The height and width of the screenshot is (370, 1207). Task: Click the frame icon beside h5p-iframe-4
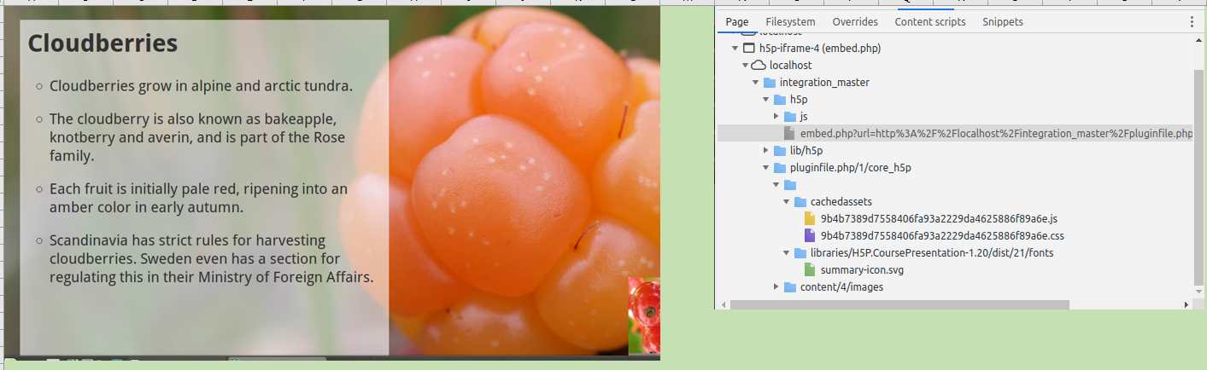click(x=749, y=49)
